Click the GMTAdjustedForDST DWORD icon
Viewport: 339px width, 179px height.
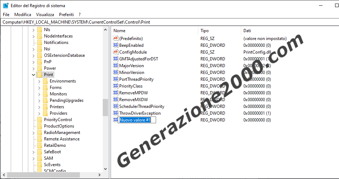[x=116, y=59]
